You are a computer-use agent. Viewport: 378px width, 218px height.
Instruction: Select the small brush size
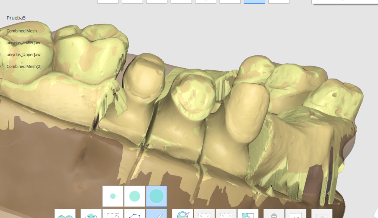(x=113, y=196)
